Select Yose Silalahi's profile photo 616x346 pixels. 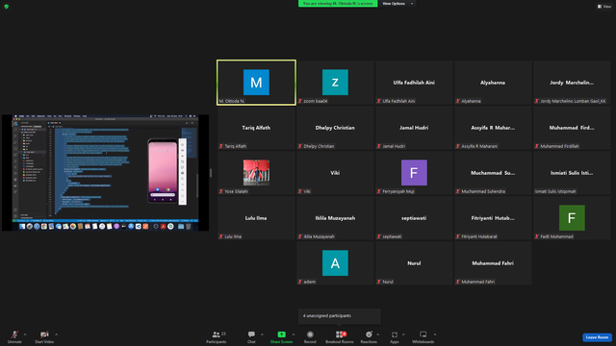[256, 172]
